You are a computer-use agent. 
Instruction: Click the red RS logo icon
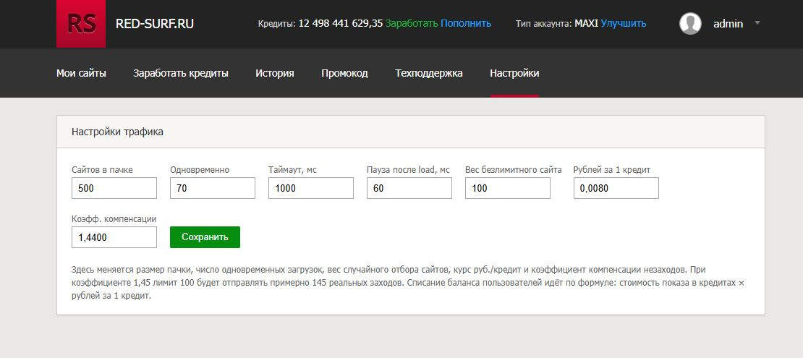point(81,24)
